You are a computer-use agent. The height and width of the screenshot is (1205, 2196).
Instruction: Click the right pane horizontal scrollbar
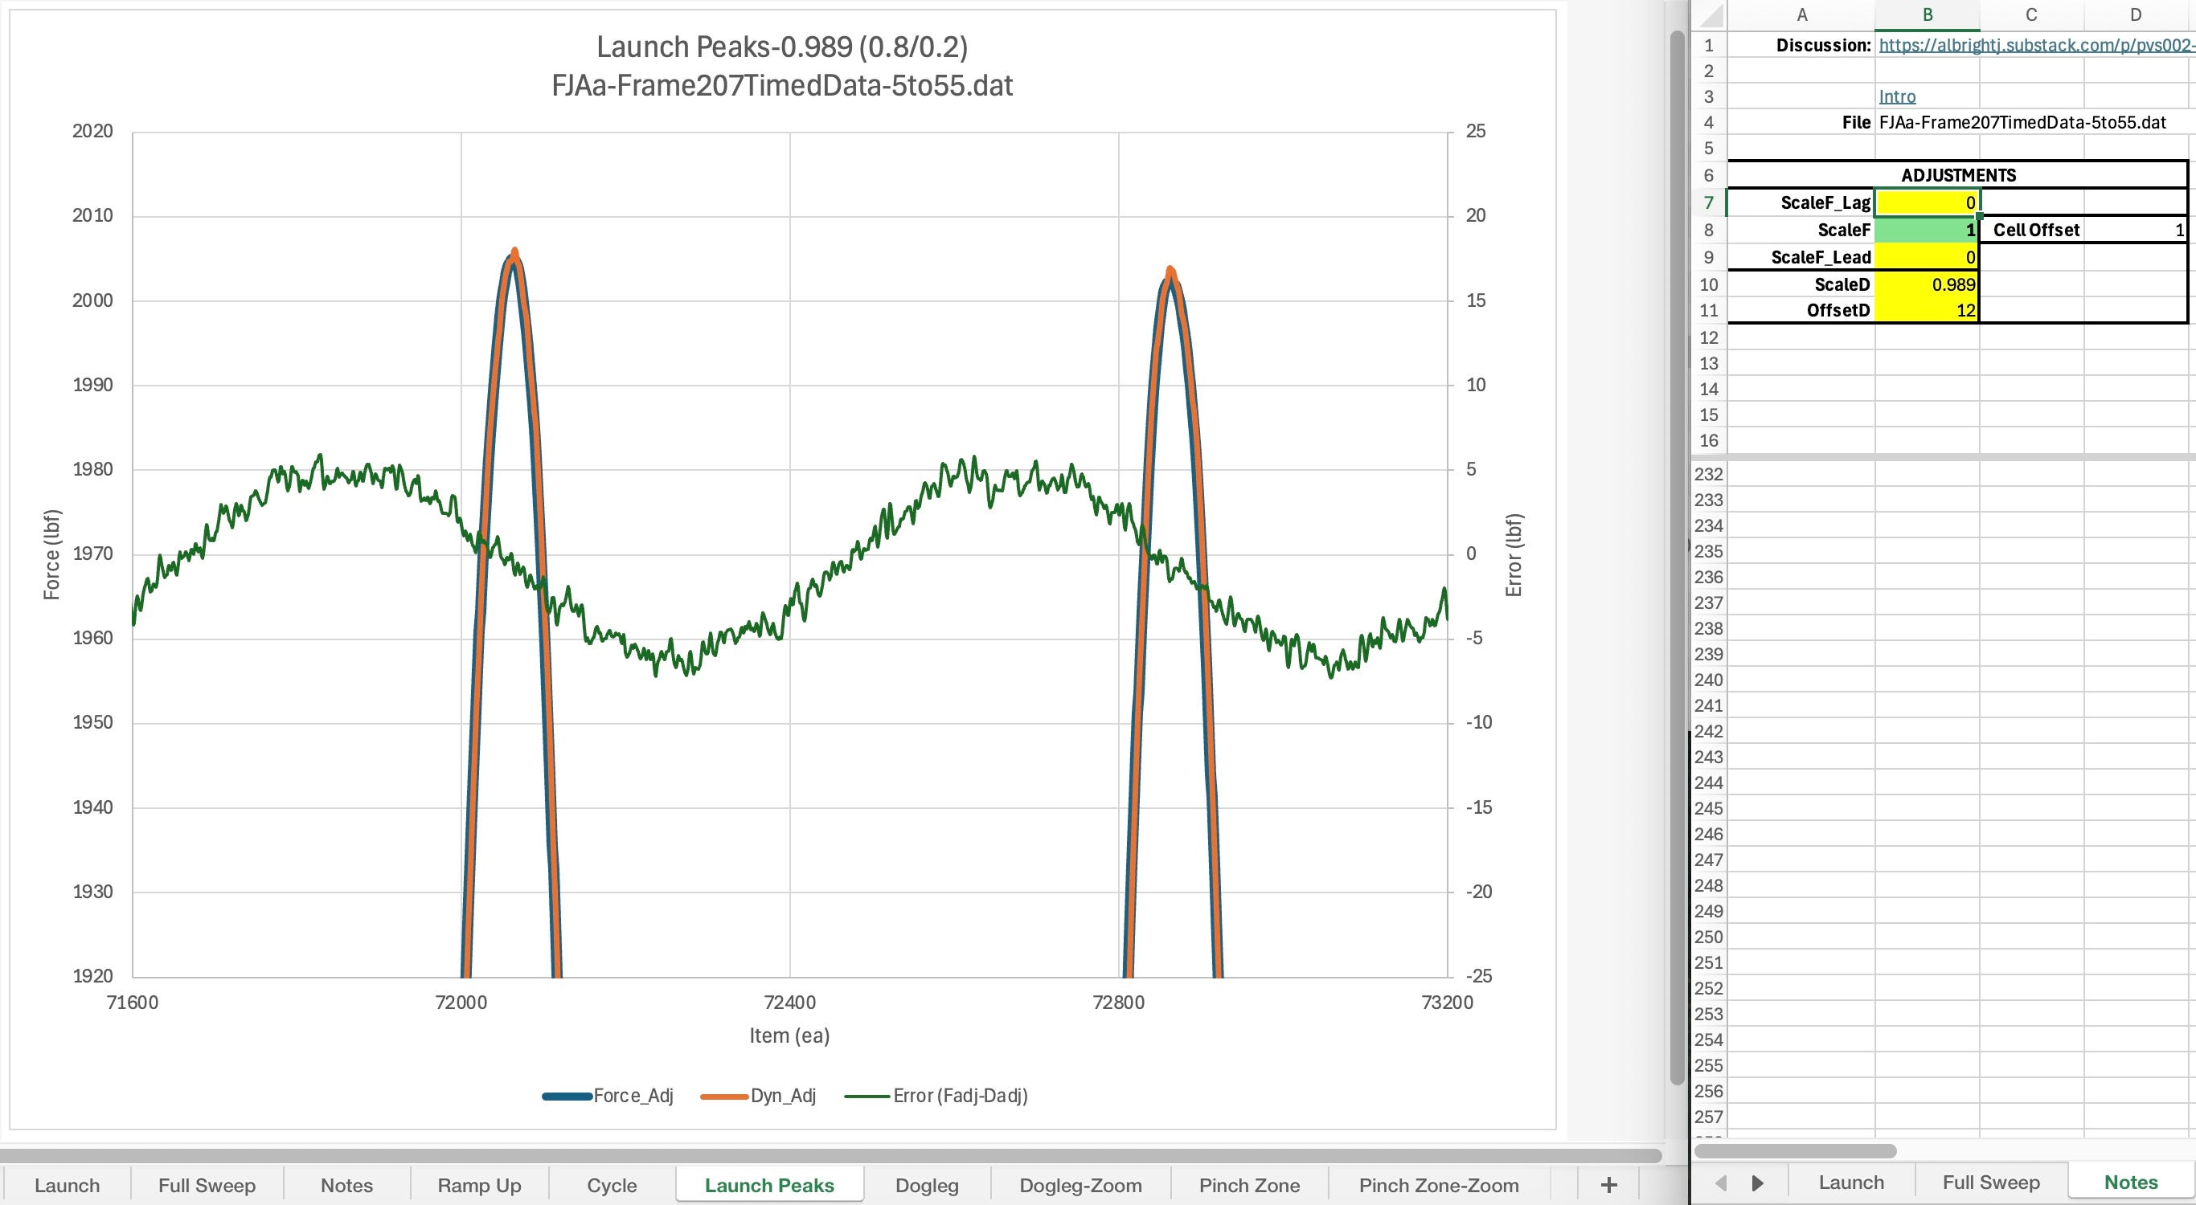[1794, 1151]
